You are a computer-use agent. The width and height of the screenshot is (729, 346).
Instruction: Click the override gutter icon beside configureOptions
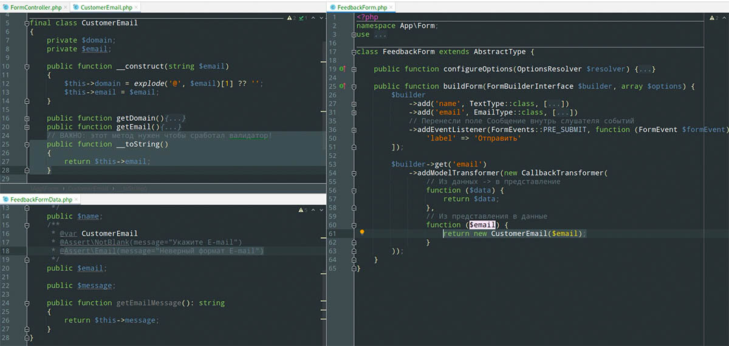(342, 69)
